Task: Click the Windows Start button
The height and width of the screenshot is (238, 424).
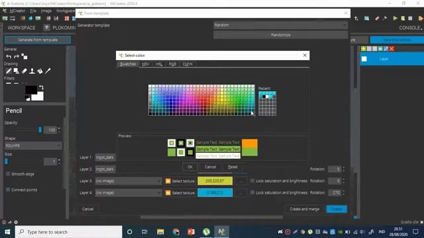Action: click(x=7, y=232)
